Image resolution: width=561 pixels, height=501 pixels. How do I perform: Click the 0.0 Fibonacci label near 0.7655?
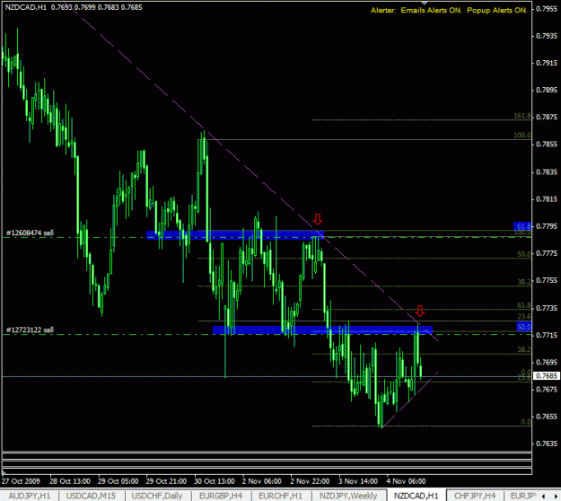(x=526, y=422)
